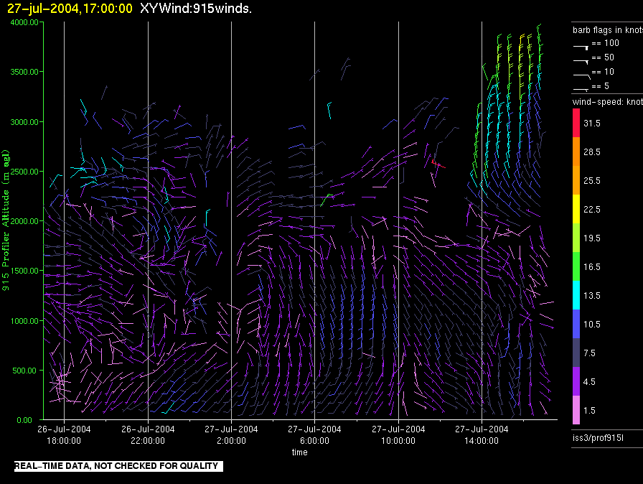Image resolution: width=643 pixels, height=484 pixels.
Task: Click the lime 19.5 knots color swatch
Action: click(576, 238)
